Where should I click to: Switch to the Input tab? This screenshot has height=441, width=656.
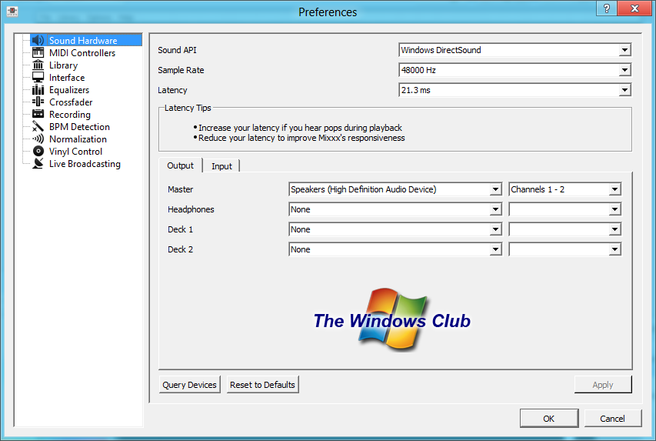[x=221, y=166]
